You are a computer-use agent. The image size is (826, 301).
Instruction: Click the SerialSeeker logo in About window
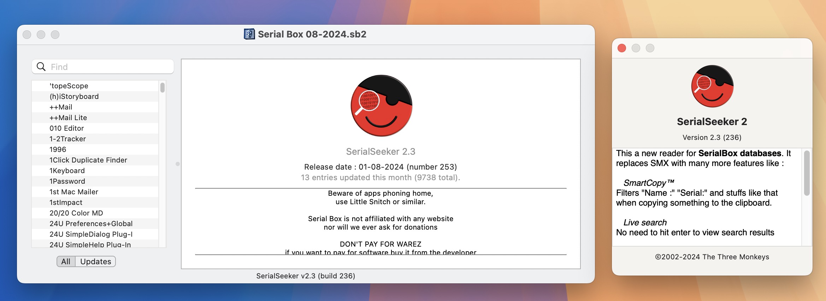[712, 86]
